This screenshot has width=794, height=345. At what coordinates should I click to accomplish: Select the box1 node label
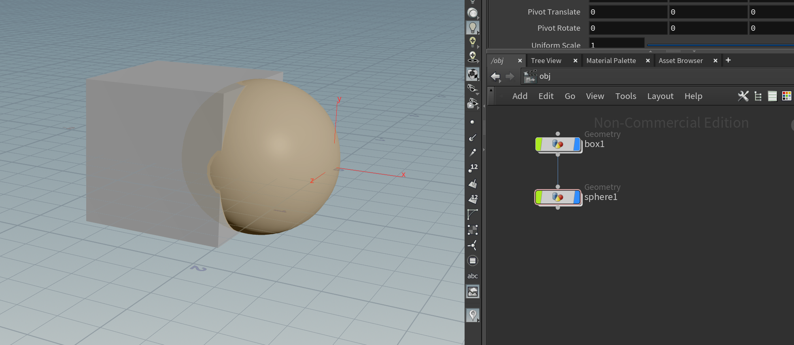click(x=594, y=144)
